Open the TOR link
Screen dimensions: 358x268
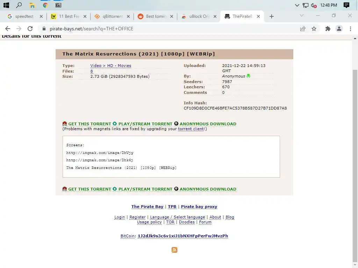[x=170, y=222]
